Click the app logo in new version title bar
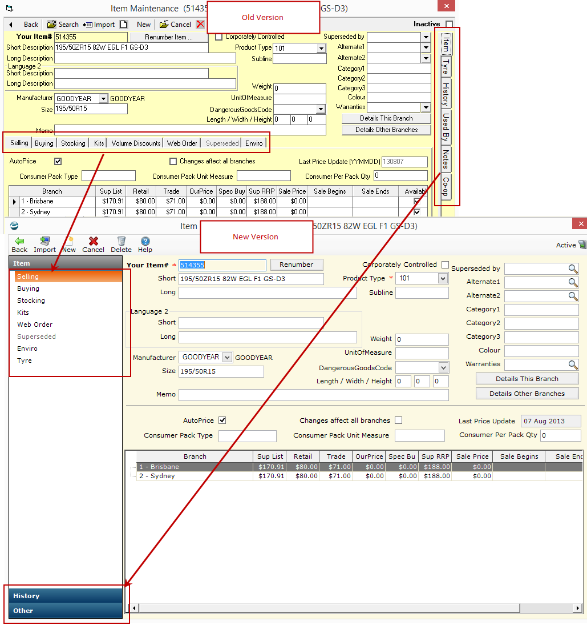This screenshot has width=587, height=625. pos(14,226)
